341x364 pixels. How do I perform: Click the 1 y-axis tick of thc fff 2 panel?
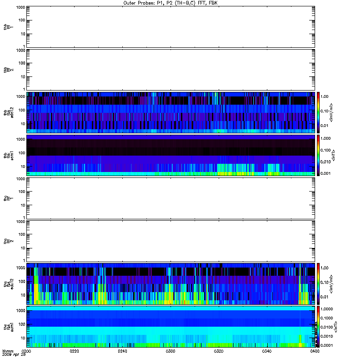point(24,260)
